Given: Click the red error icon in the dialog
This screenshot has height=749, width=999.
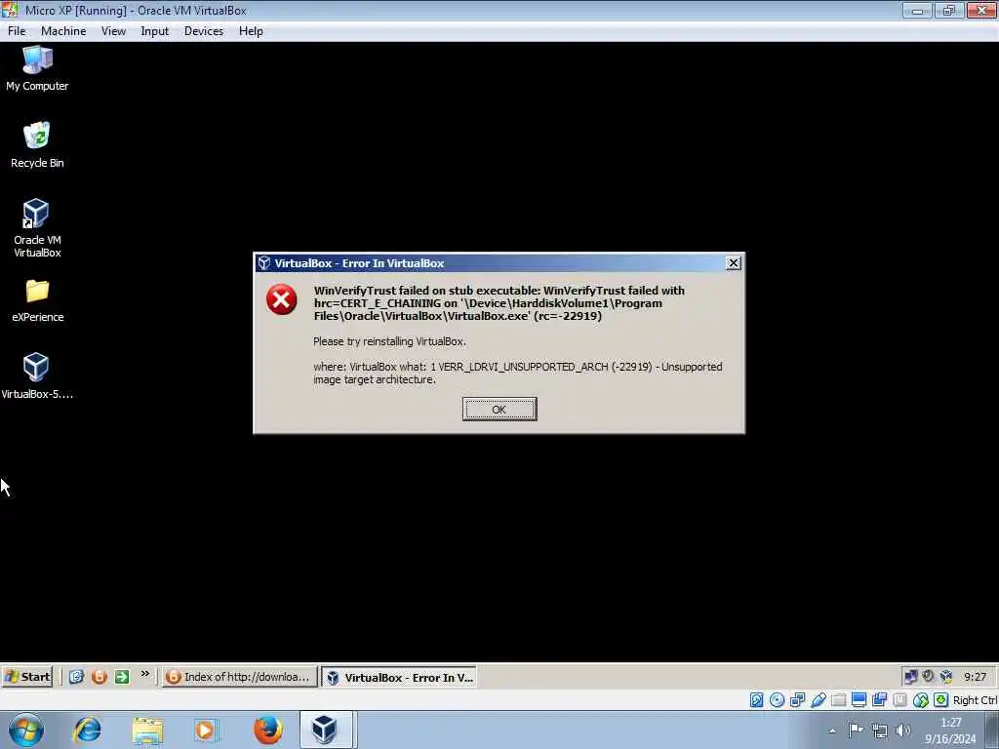Looking at the screenshot, I should (x=282, y=299).
